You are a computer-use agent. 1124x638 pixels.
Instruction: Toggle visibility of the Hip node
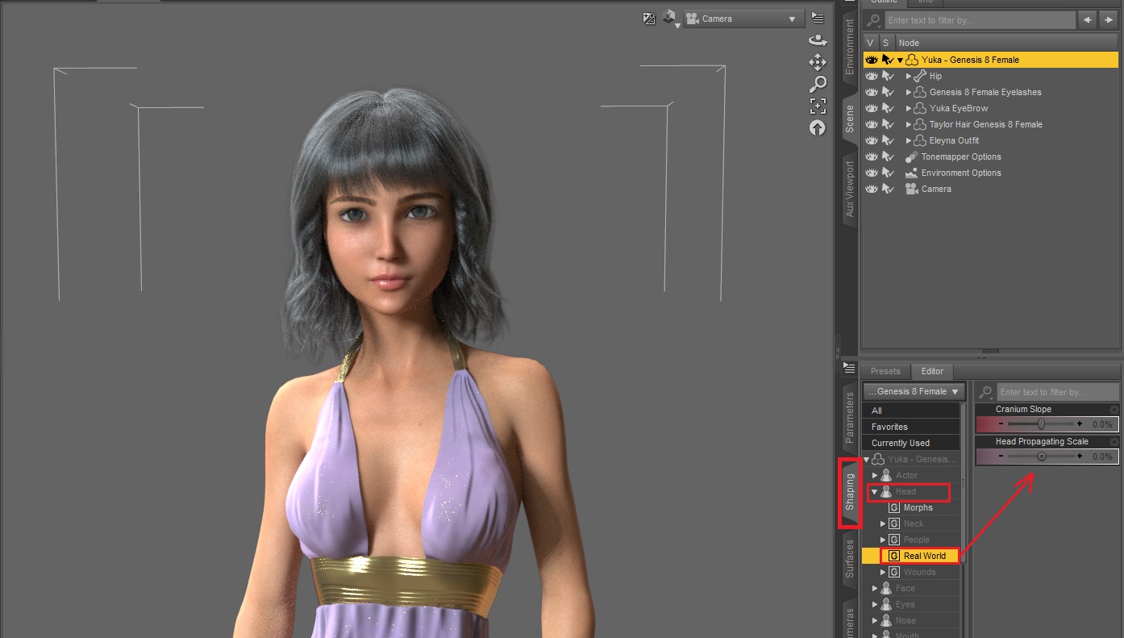pyautogui.click(x=871, y=76)
